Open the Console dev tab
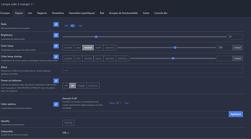 tap(161, 13)
